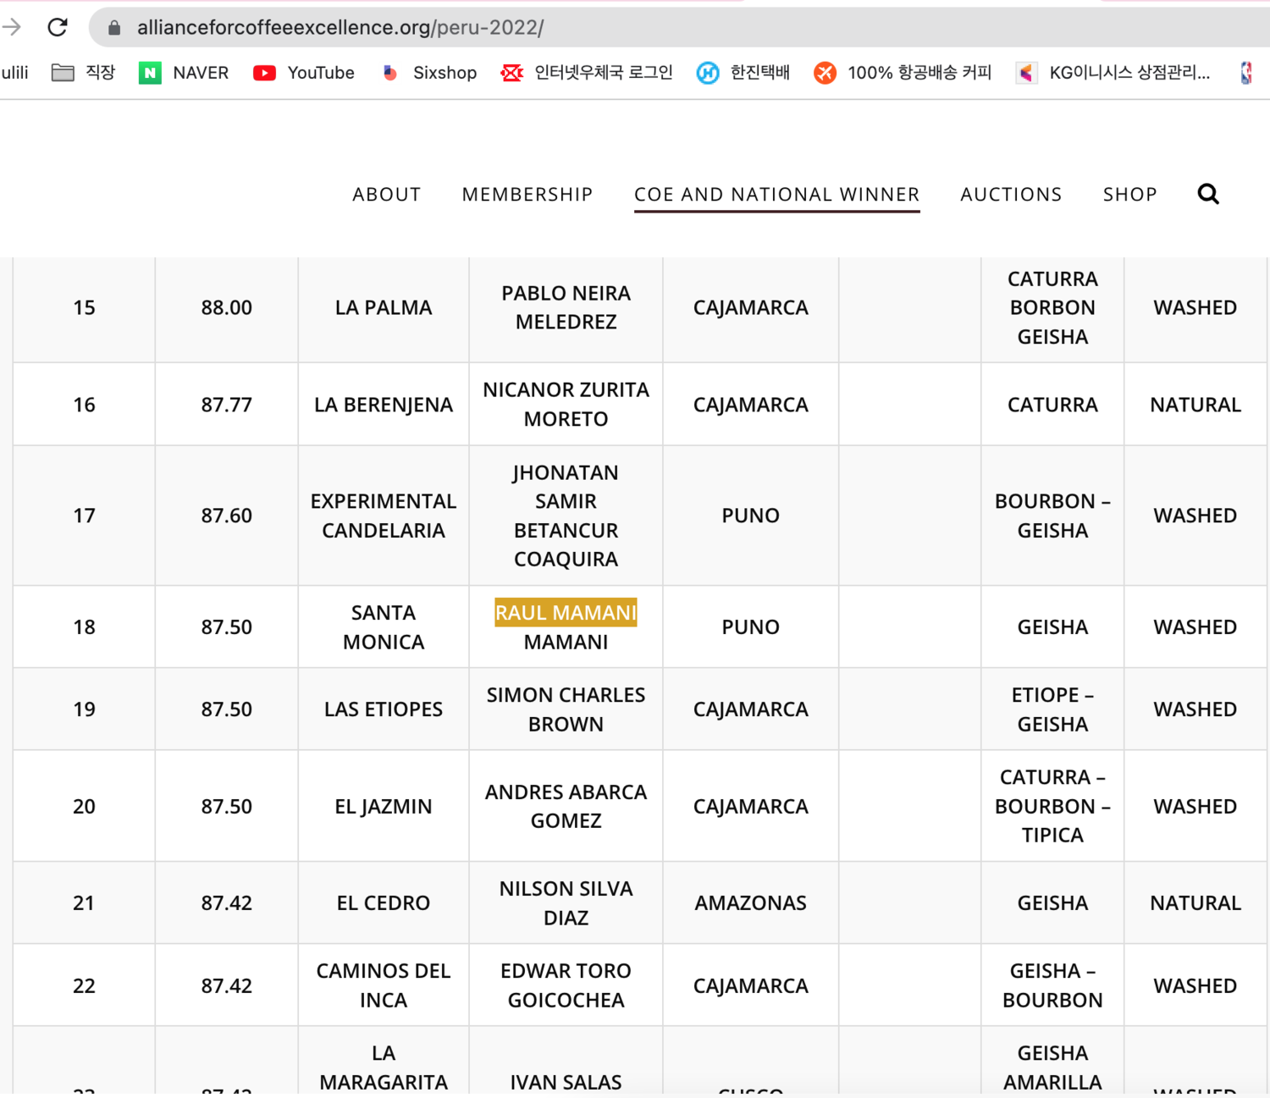Open the MEMBERSHIP menu
This screenshot has height=1098, width=1270.
coord(527,195)
